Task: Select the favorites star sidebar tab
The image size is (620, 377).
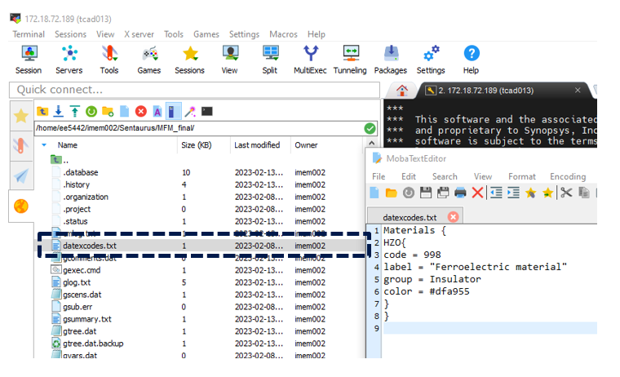Action: coord(21,115)
